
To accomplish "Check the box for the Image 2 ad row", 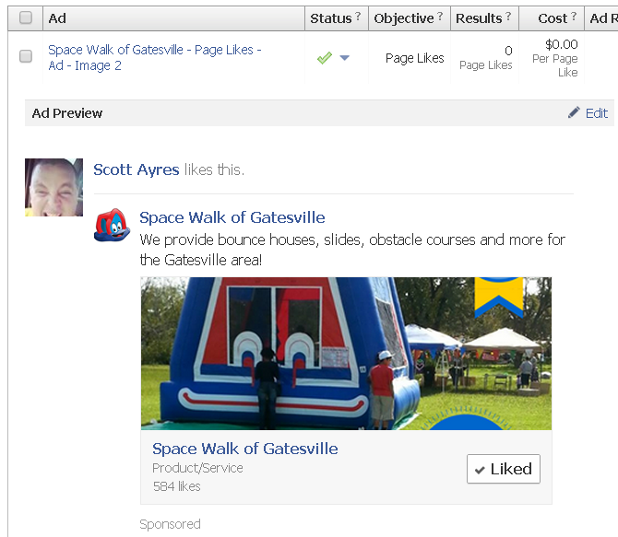I will coord(26,56).
